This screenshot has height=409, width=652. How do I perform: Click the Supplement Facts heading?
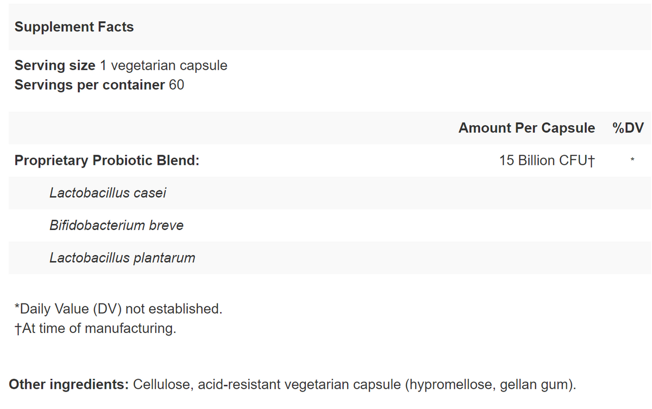(74, 27)
